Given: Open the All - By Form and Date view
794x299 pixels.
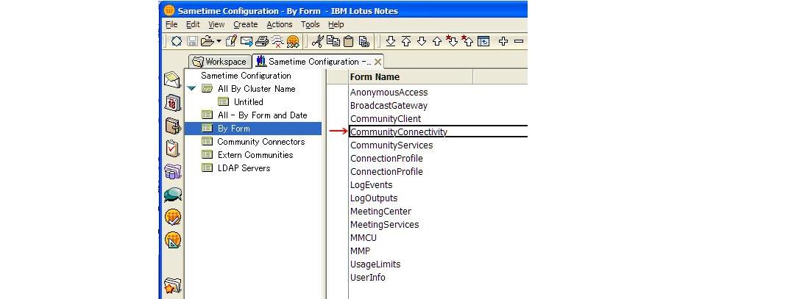Looking at the screenshot, I should tap(262, 115).
